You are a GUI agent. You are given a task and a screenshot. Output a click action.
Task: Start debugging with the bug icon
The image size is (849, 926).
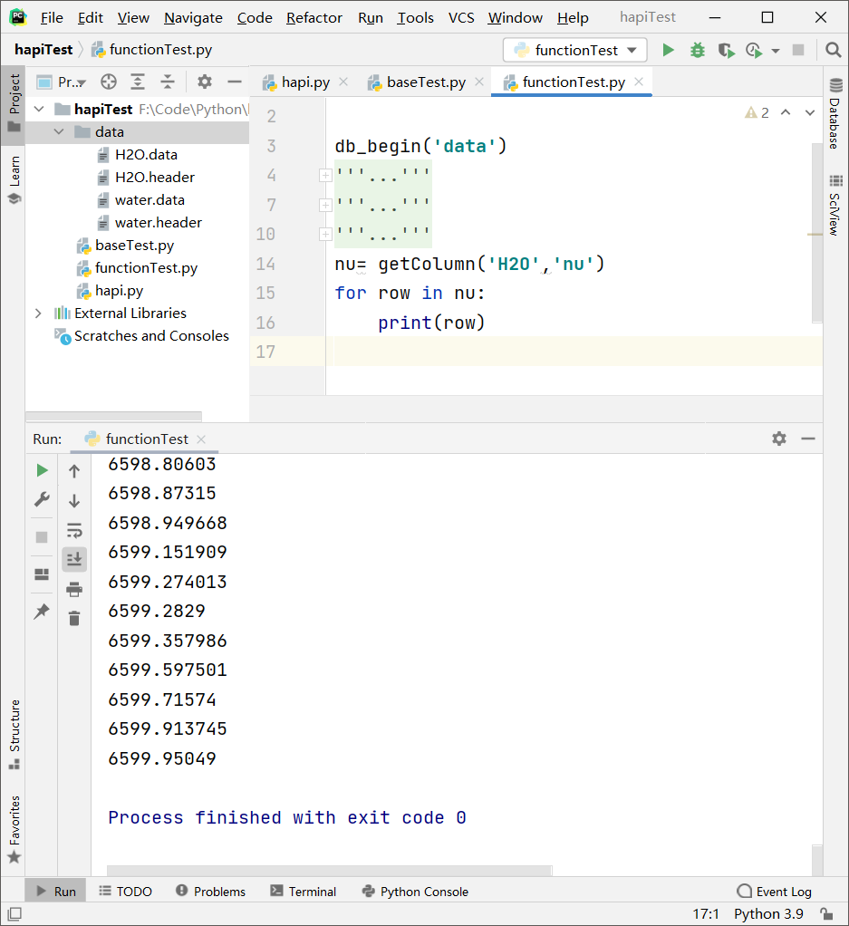click(696, 50)
